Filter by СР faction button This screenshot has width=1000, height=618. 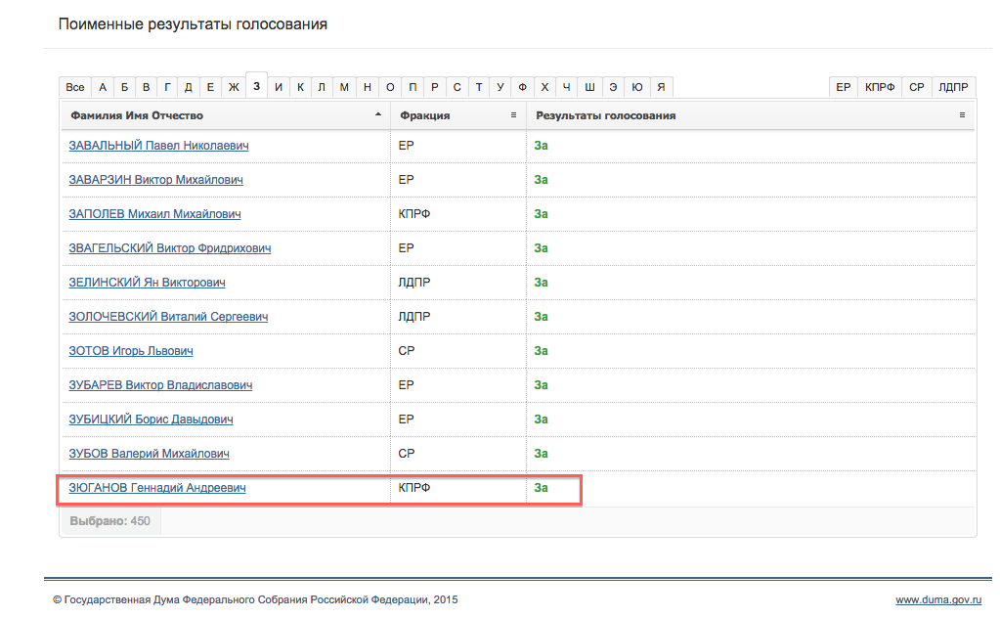tap(916, 87)
